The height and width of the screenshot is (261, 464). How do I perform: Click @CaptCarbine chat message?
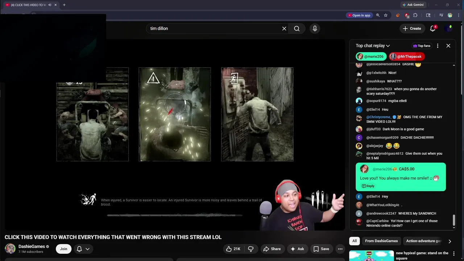[x=402, y=223]
